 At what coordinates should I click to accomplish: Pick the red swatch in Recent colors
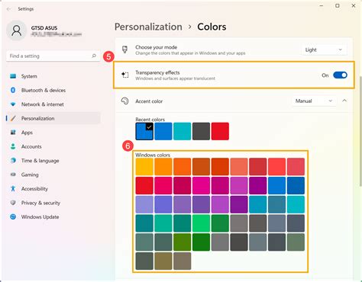[220, 131]
